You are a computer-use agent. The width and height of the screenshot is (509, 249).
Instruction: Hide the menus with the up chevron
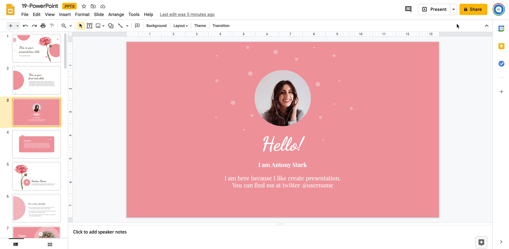(x=487, y=26)
